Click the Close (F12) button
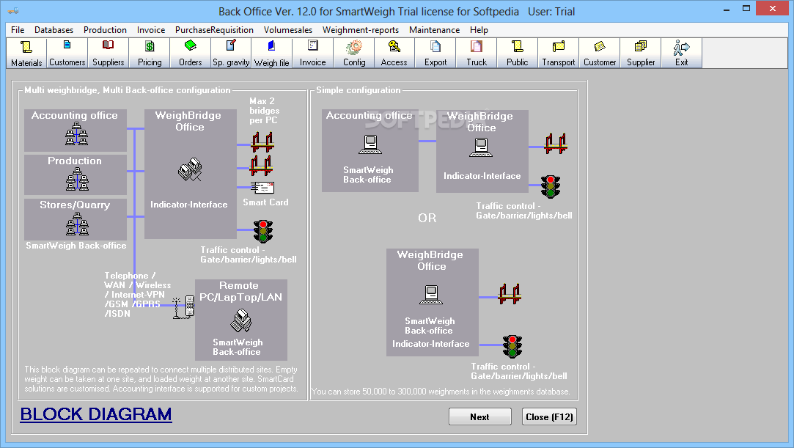This screenshot has height=448, width=794. pos(549,416)
